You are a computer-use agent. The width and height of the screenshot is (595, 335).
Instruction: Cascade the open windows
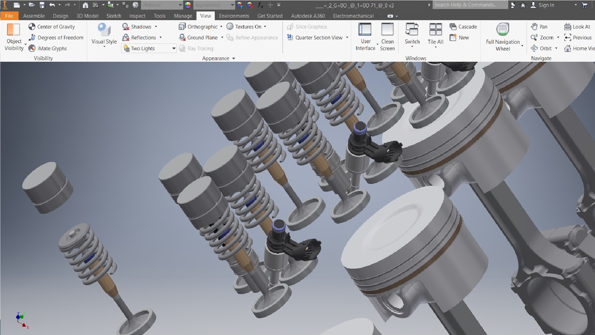[x=463, y=27]
